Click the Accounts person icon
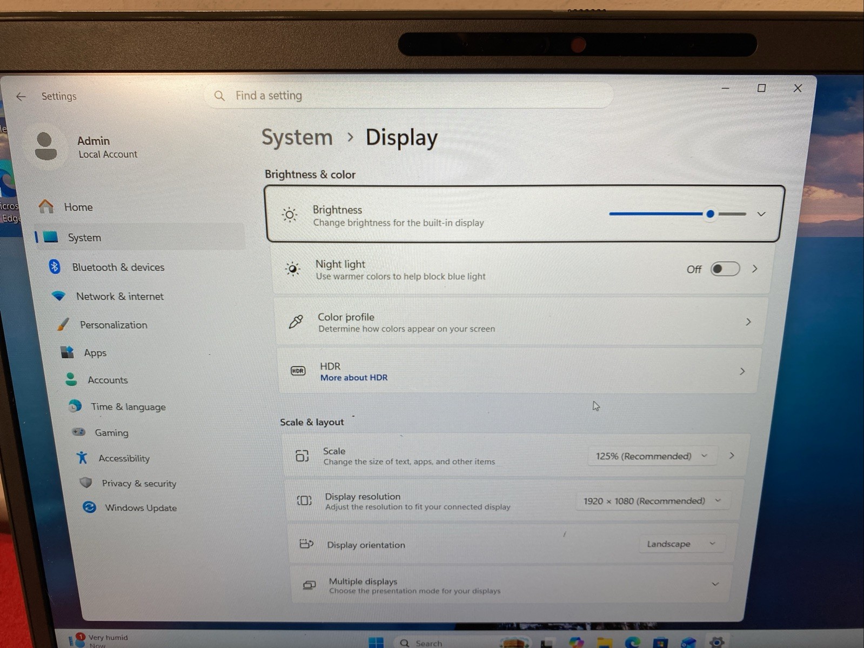 71,379
